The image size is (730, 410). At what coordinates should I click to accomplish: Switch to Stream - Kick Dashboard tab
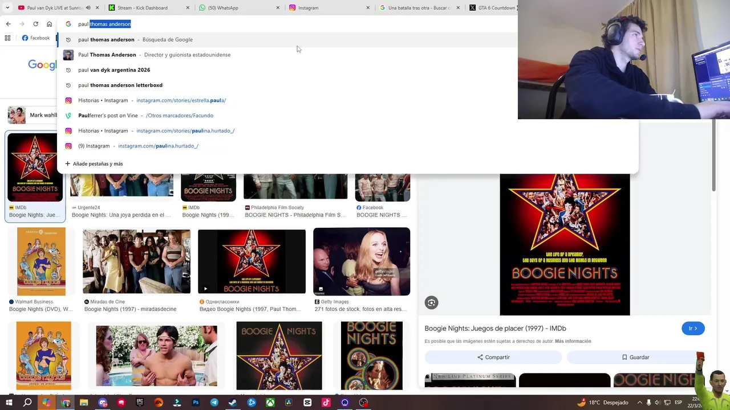[x=143, y=8]
